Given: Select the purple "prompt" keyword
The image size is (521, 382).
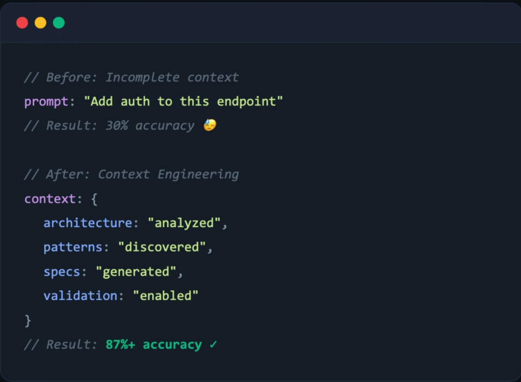Looking at the screenshot, I should pyautogui.click(x=46, y=101).
